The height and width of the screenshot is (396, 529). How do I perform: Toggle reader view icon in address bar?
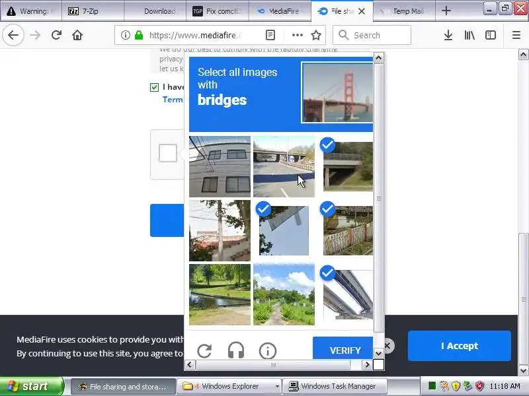[270, 35]
